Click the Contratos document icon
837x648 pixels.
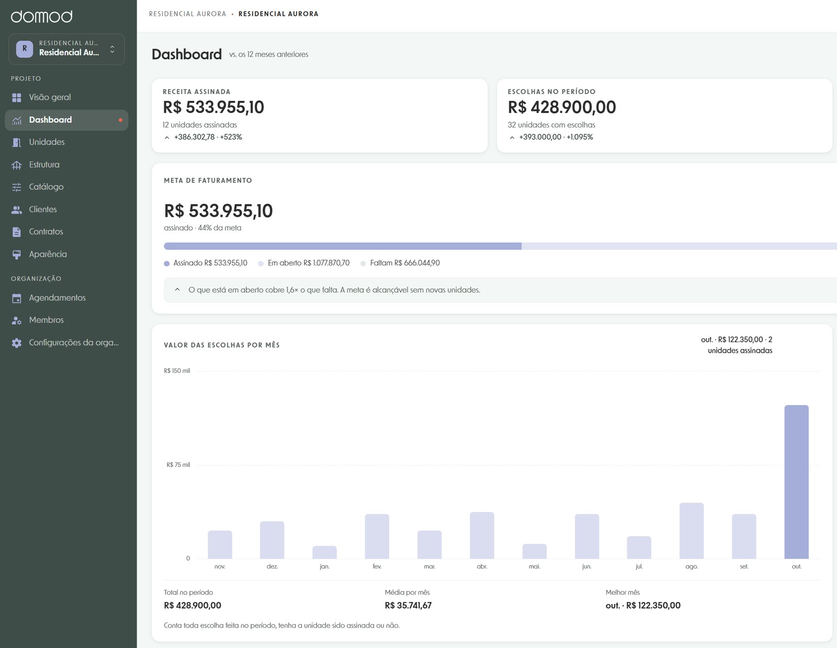coord(17,232)
